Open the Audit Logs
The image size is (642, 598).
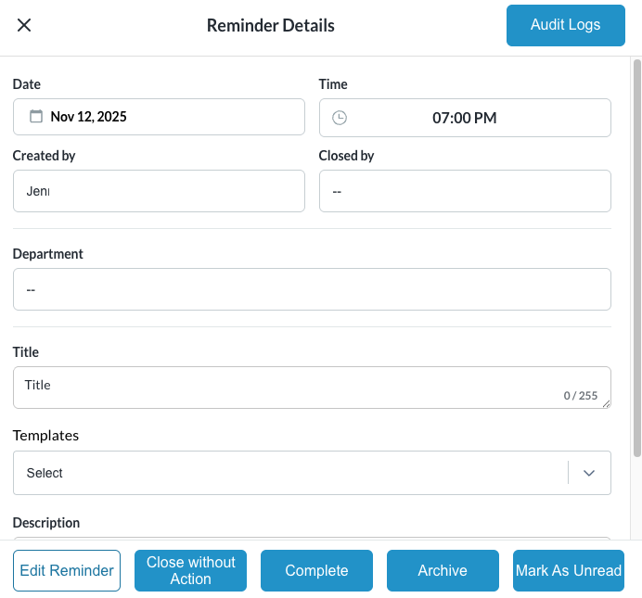pyautogui.click(x=565, y=25)
